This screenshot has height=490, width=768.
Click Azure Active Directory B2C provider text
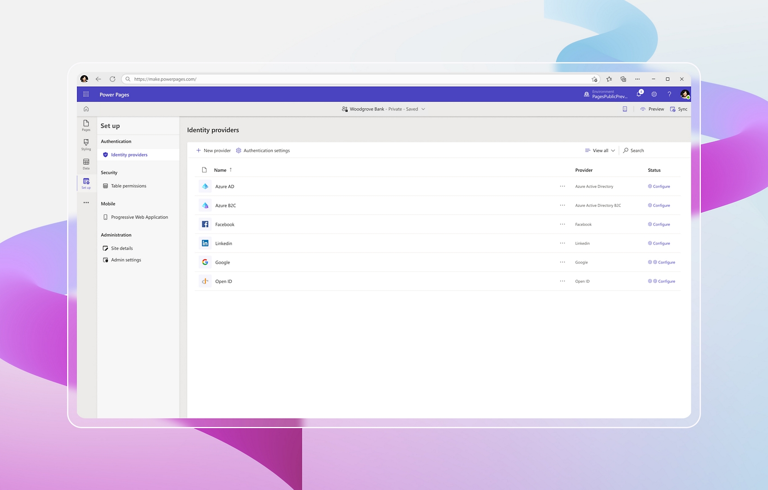point(598,205)
